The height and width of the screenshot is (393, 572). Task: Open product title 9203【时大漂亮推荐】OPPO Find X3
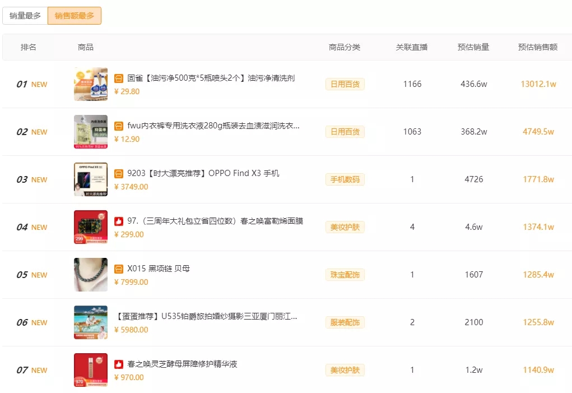(203, 173)
